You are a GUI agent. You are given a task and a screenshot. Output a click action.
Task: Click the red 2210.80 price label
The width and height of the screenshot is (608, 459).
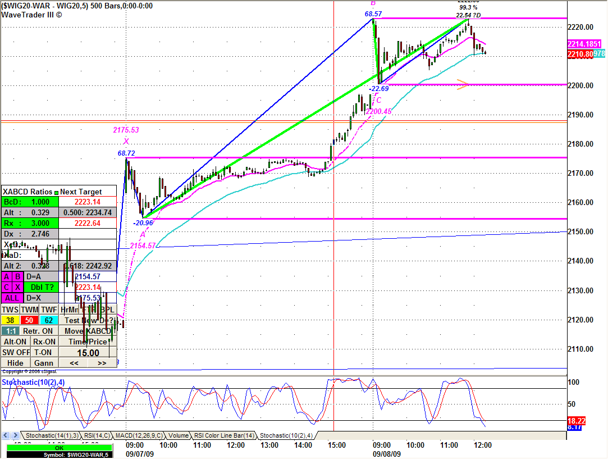pyautogui.click(x=580, y=54)
